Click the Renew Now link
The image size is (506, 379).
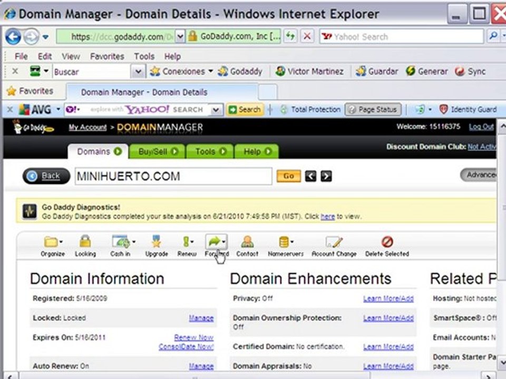click(193, 337)
